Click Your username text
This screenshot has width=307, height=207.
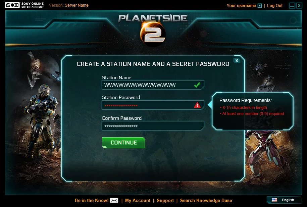[241, 6]
